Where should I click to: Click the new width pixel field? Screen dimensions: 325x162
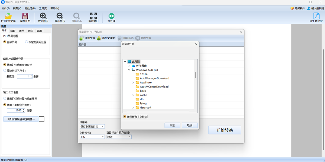click(x=25, y=76)
